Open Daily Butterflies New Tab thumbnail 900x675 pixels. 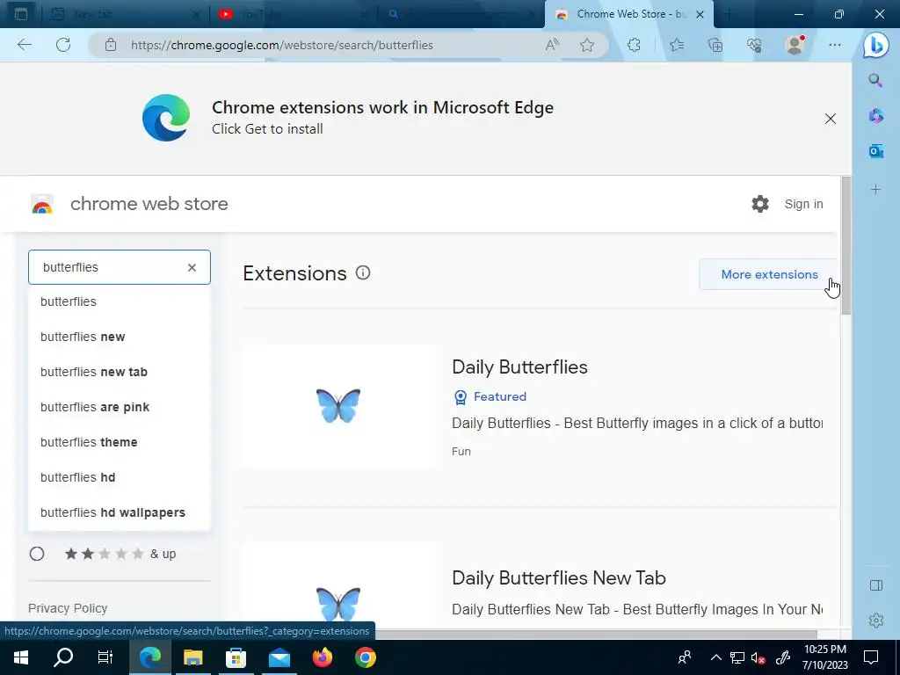[x=338, y=585]
